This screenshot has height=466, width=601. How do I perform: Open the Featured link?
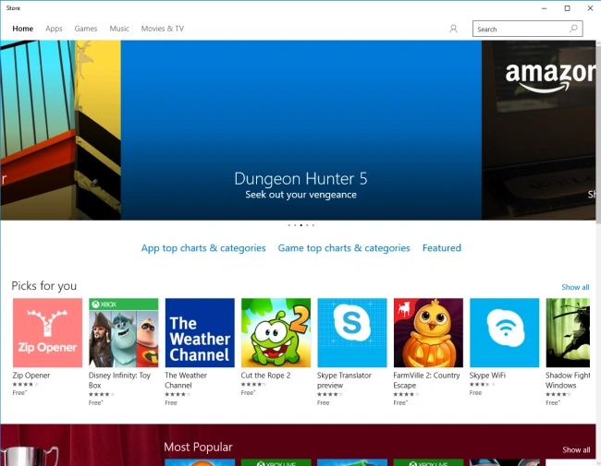[x=442, y=248]
